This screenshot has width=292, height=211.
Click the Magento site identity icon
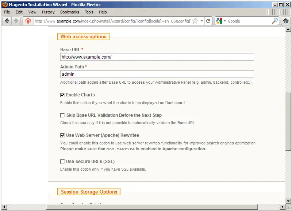(x=28, y=21)
